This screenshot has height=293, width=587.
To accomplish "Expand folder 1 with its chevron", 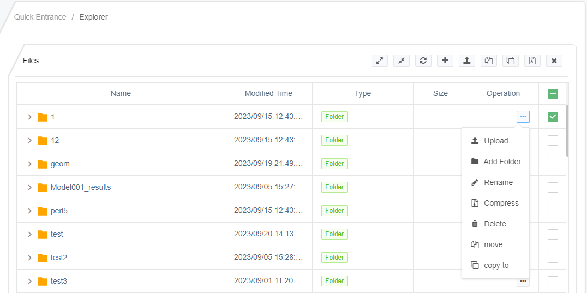I will (30, 117).
